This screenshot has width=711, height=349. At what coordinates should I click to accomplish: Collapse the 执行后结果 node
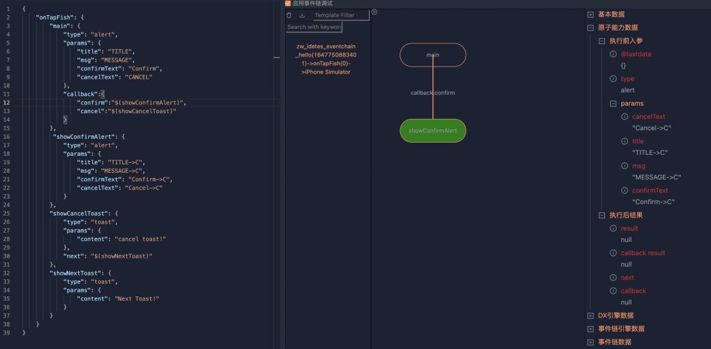602,215
